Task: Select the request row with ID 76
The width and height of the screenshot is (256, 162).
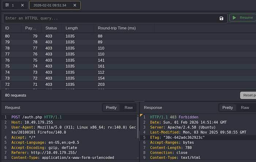Action: tap(128, 60)
